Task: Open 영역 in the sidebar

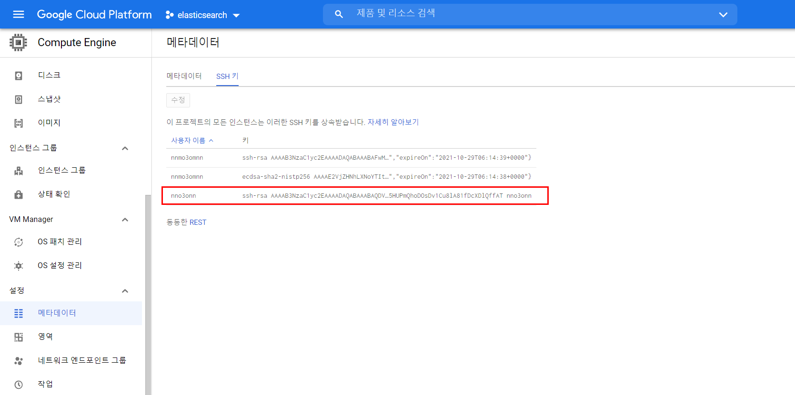Action: tap(71, 337)
